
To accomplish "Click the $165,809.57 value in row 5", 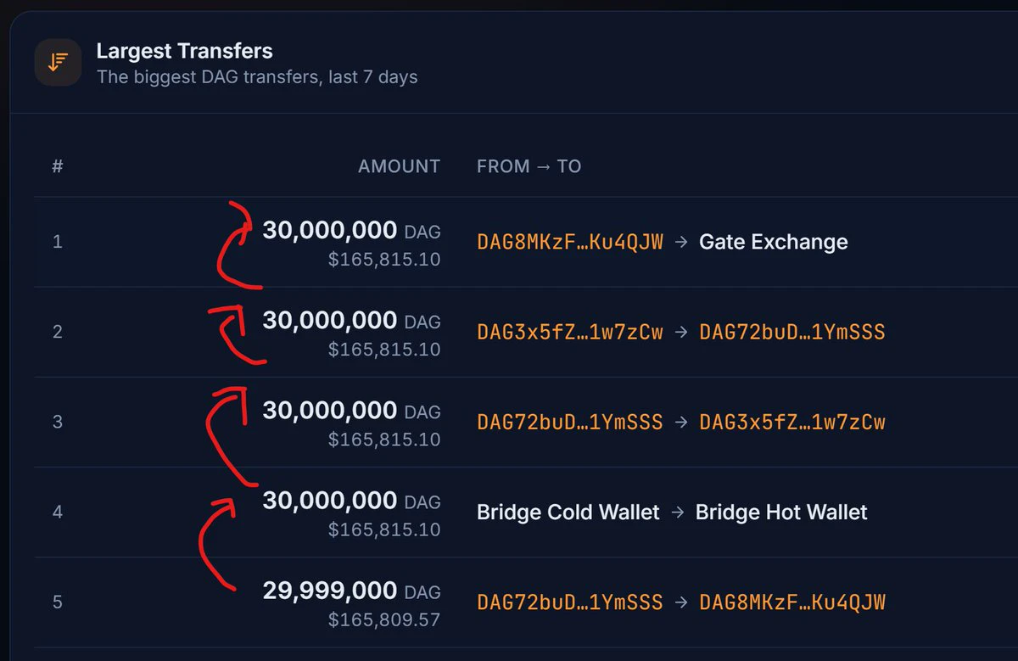I will [384, 619].
